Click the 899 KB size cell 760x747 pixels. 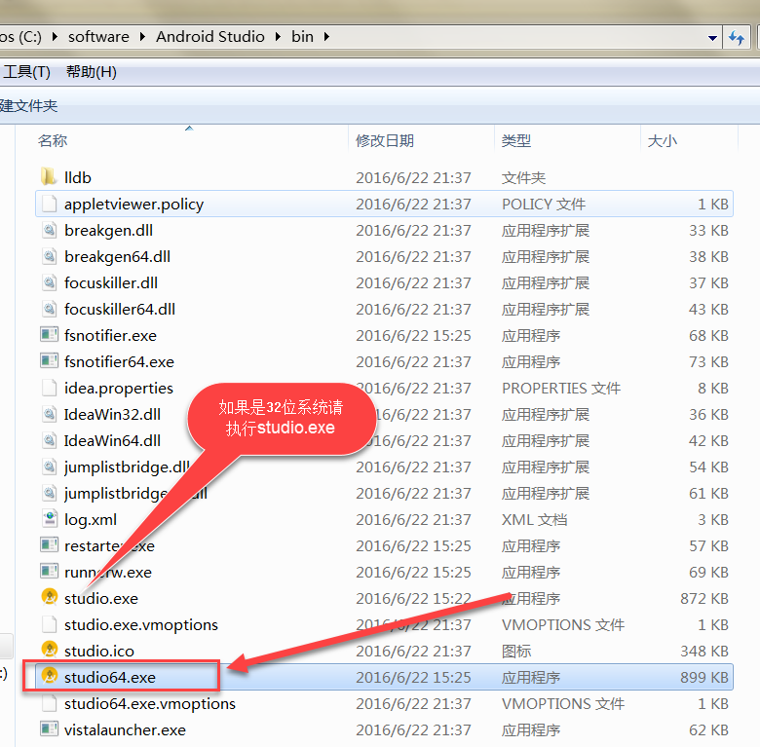pos(704,677)
